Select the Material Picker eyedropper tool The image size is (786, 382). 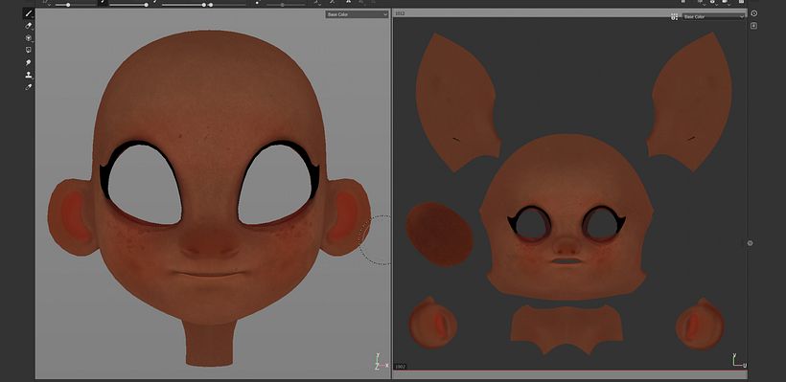pyautogui.click(x=29, y=87)
